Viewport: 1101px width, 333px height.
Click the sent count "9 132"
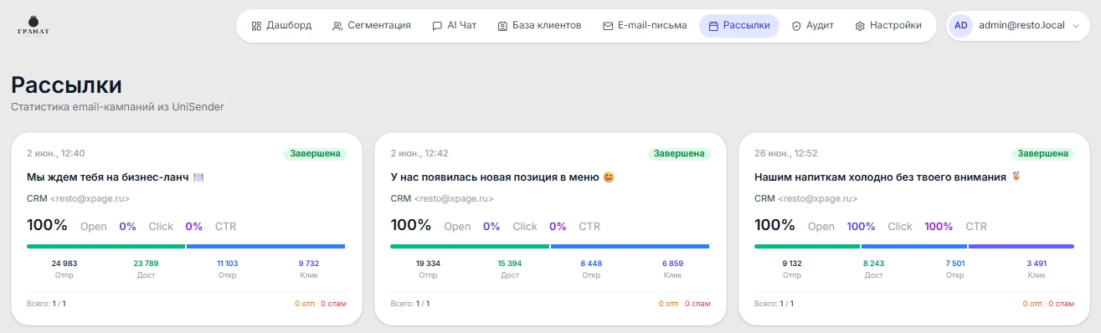click(792, 264)
